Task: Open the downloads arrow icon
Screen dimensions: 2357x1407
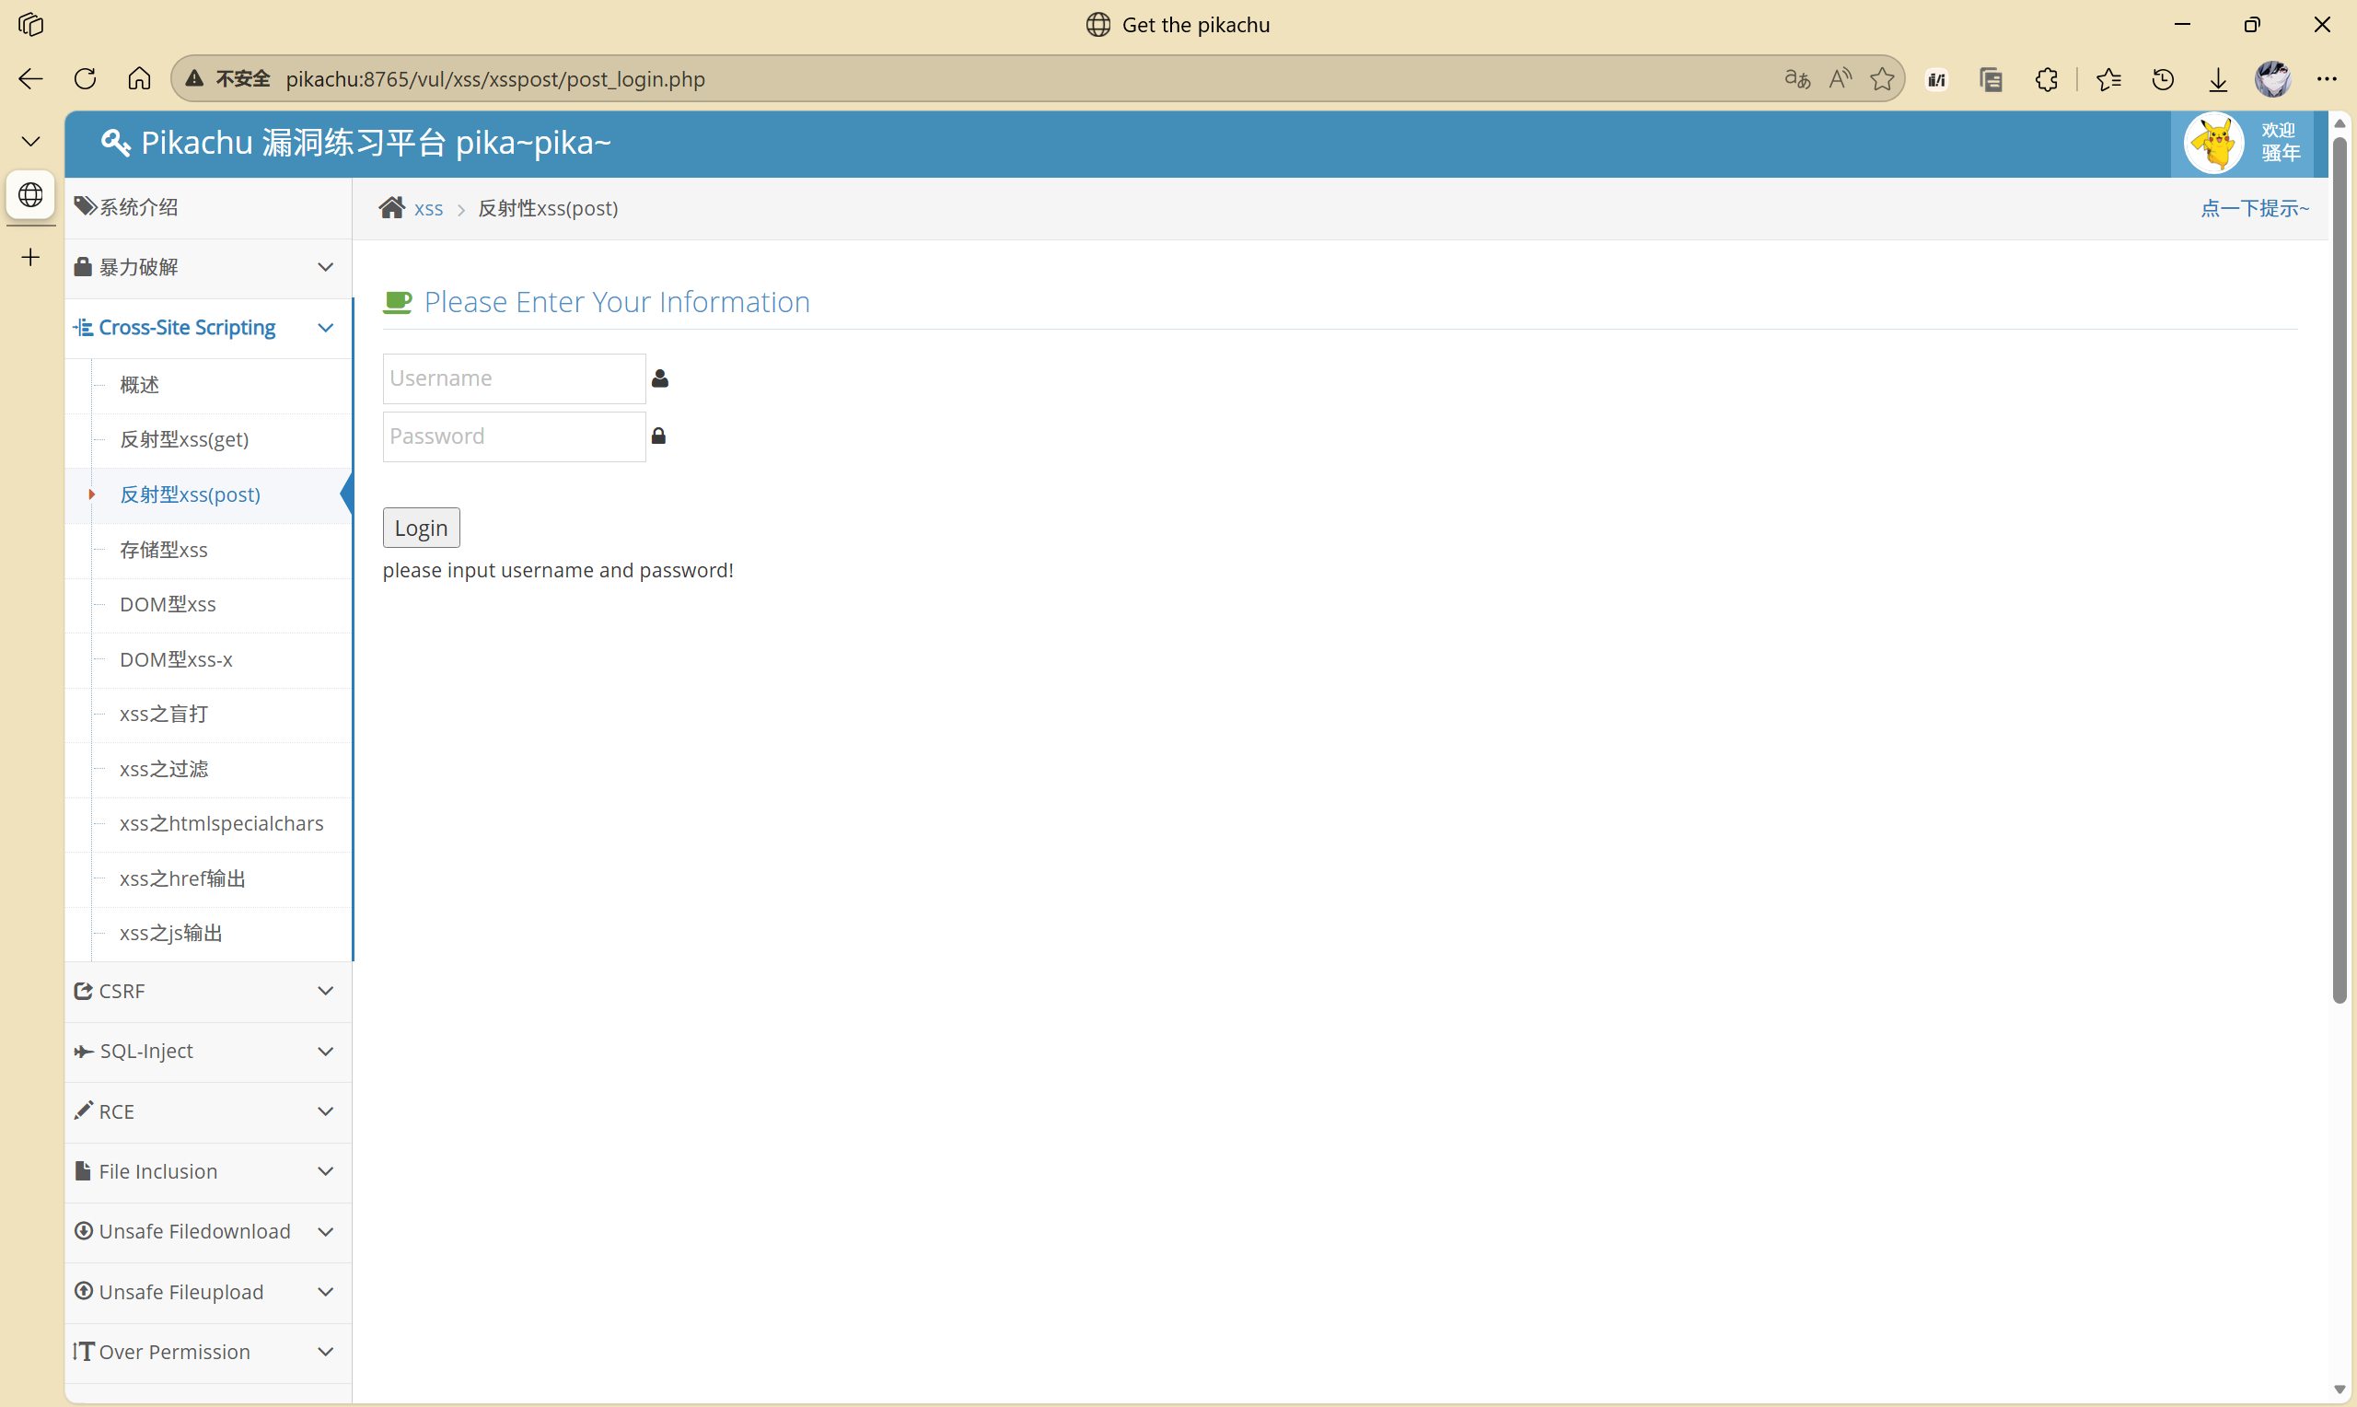Action: 2218,79
